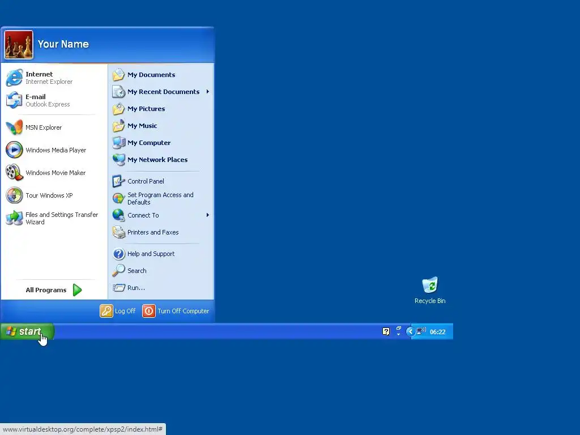
Task: Click the restore window icon in the taskbar
Action: (x=398, y=328)
